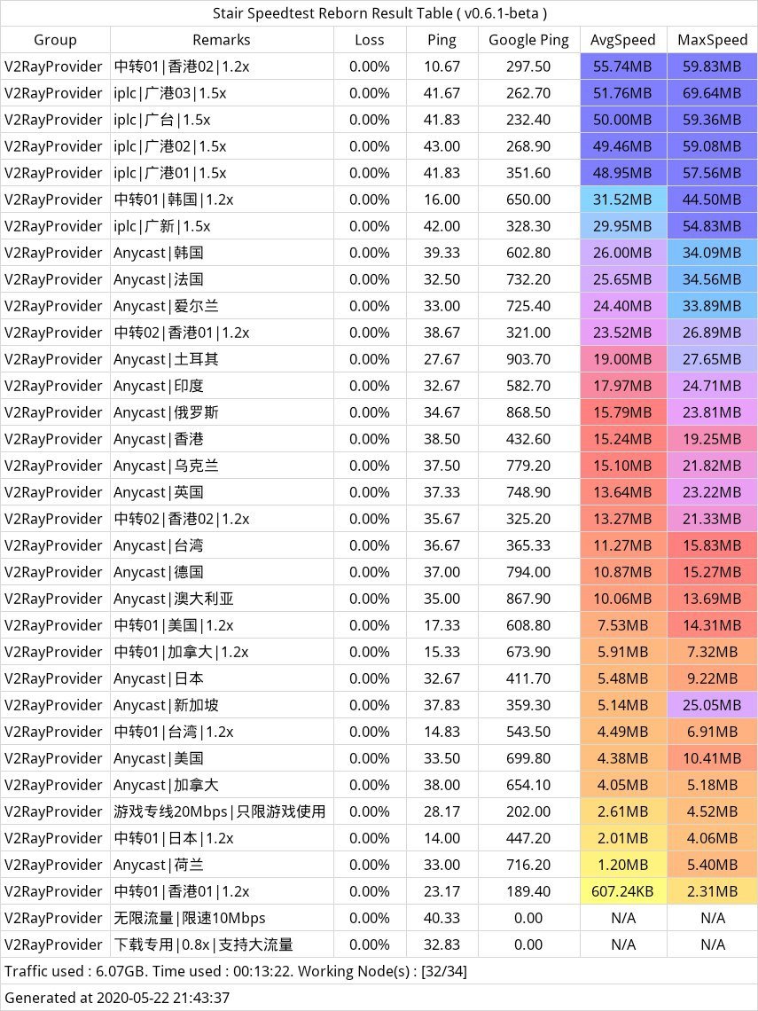Click the remark '下载专用|0.8x|支持大流量'

(204, 944)
